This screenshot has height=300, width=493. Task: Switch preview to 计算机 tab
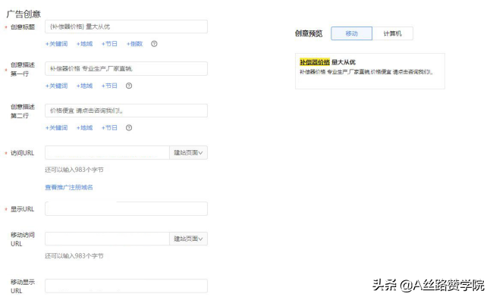[x=392, y=33]
